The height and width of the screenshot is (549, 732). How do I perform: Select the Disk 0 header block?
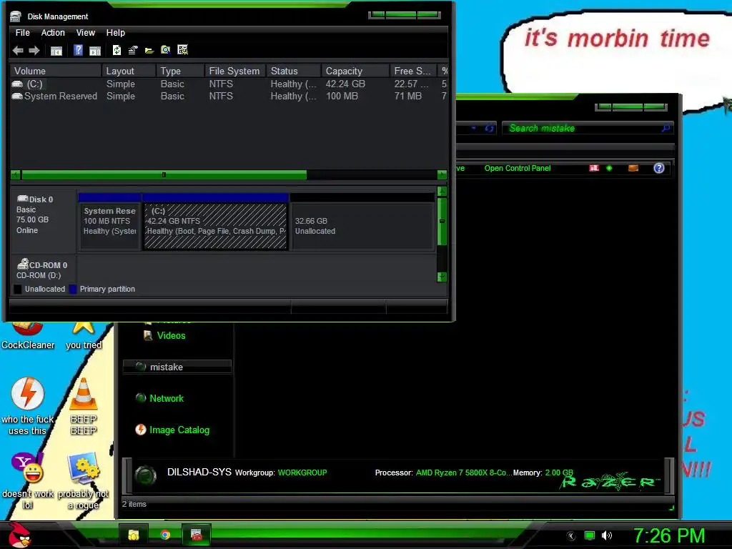pos(44,220)
